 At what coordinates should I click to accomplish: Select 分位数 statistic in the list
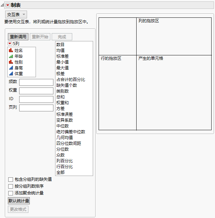pyautogui.click(x=62, y=149)
